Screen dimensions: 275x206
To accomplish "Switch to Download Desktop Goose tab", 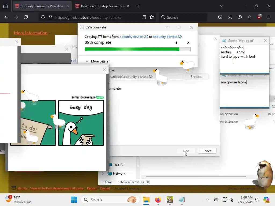I will pos(103,6).
